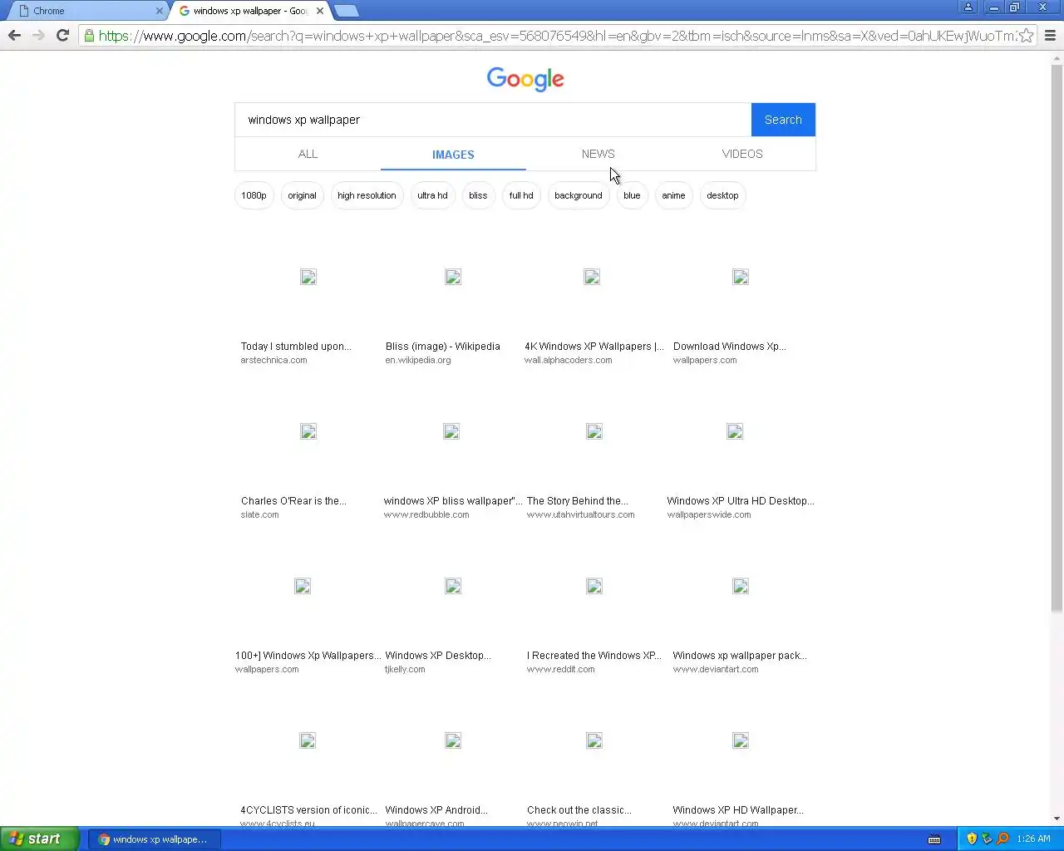Click the keyboard icon in the taskbar
This screenshot has height=851, width=1064.
coord(934,839)
